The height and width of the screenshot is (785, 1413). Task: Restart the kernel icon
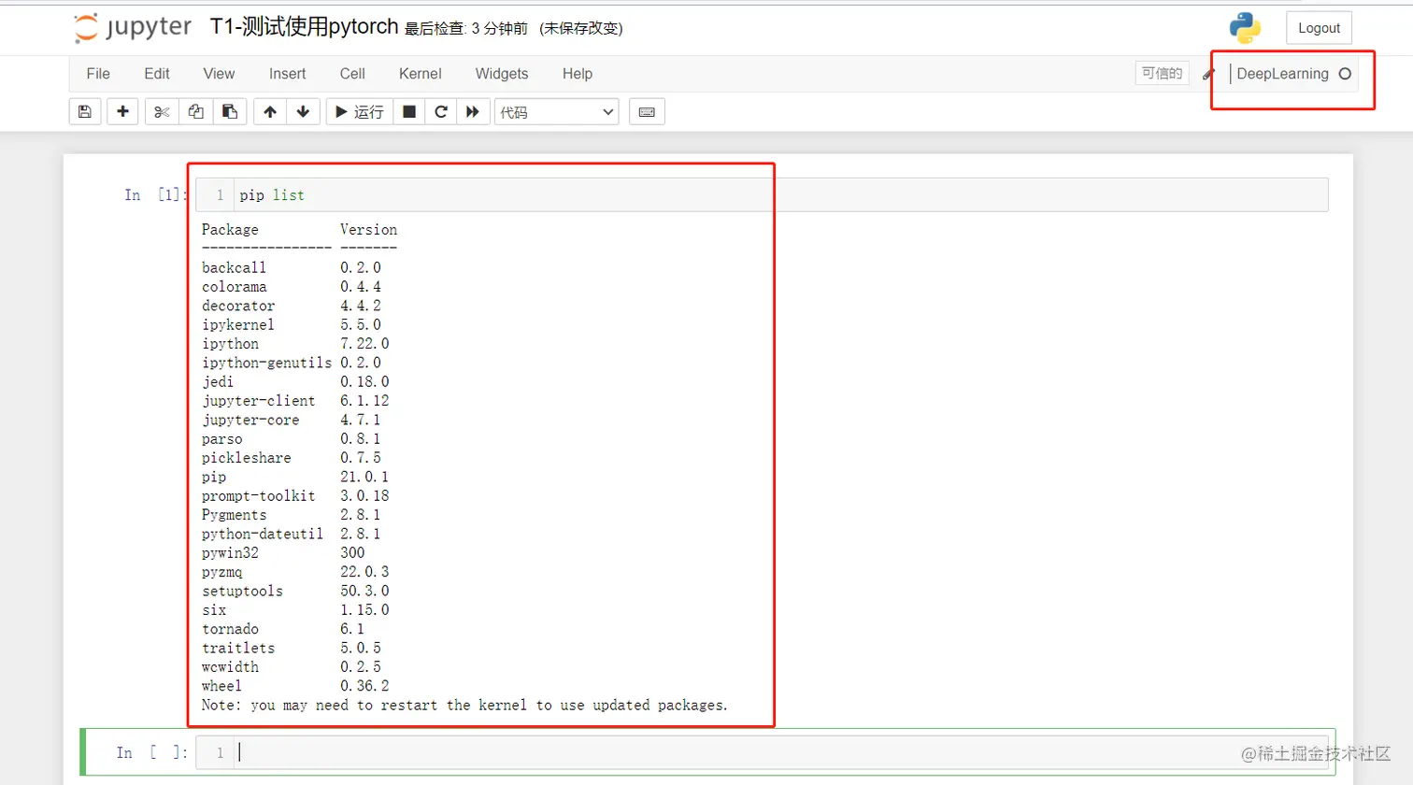[x=441, y=112]
